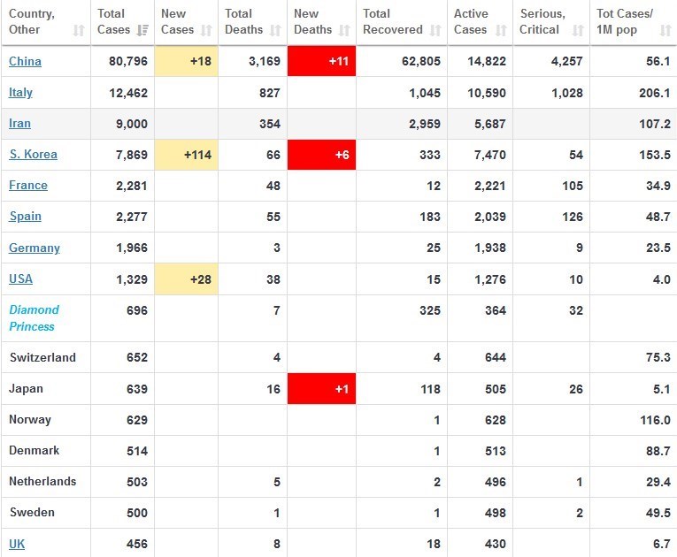Screen dimensions: 677x557
Task: Go to the Spain link
Action: point(25,217)
